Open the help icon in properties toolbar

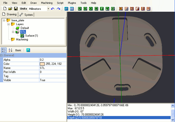click(28, 50)
